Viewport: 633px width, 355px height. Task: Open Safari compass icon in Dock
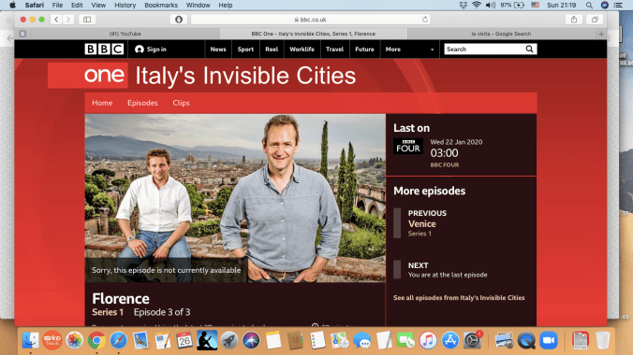(x=119, y=340)
